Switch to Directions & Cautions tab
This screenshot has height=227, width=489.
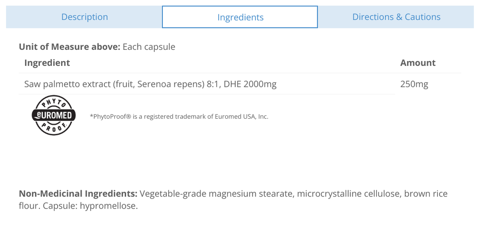[396, 17]
